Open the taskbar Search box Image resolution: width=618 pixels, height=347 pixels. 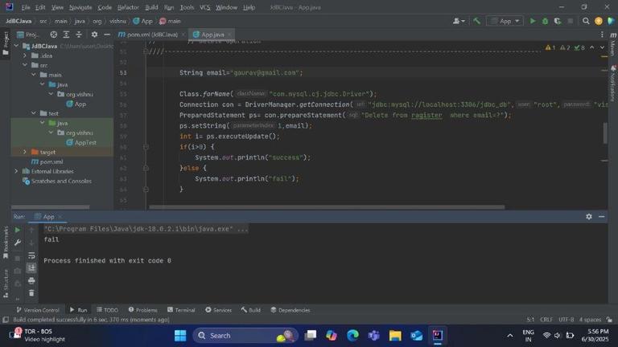pyautogui.click(x=245, y=336)
